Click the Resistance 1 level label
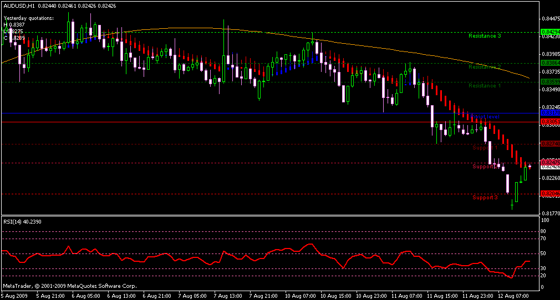This screenshot has width=560, height=300. pyautogui.click(x=485, y=86)
